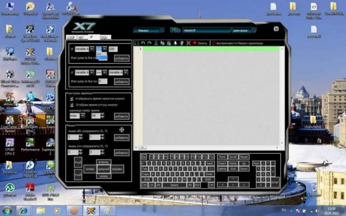The width and height of the screenshot is (346, 216).
Task: Select the IF tab
Action: tap(94, 37)
